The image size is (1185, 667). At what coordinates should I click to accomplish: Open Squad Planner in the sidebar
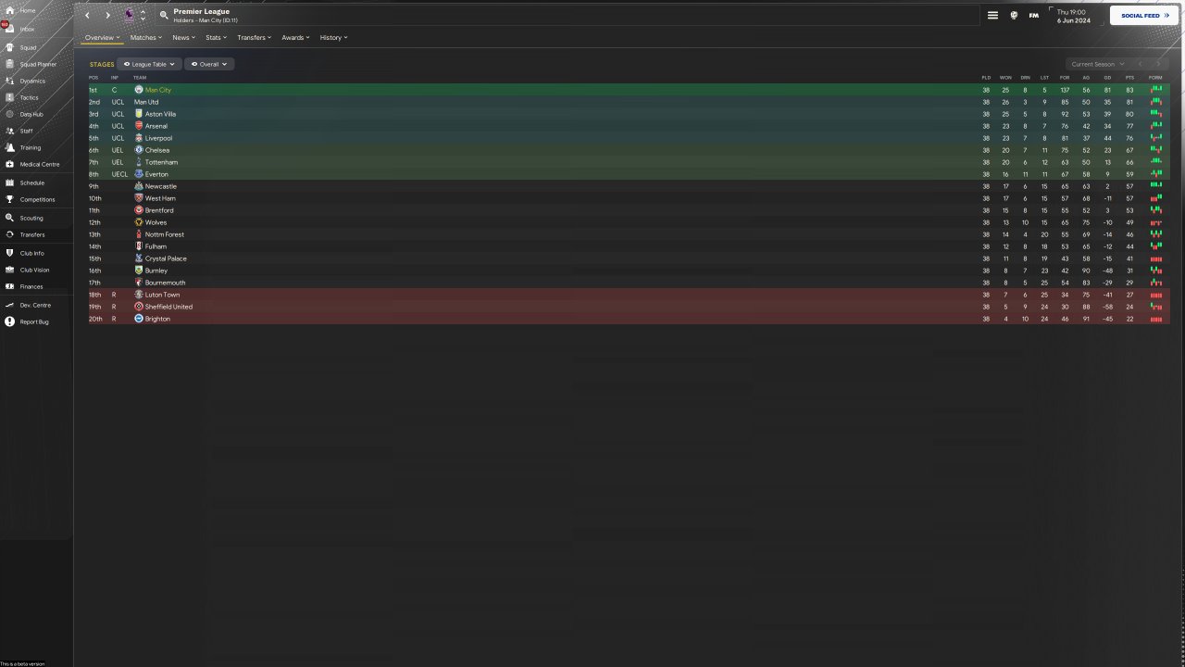38,64
